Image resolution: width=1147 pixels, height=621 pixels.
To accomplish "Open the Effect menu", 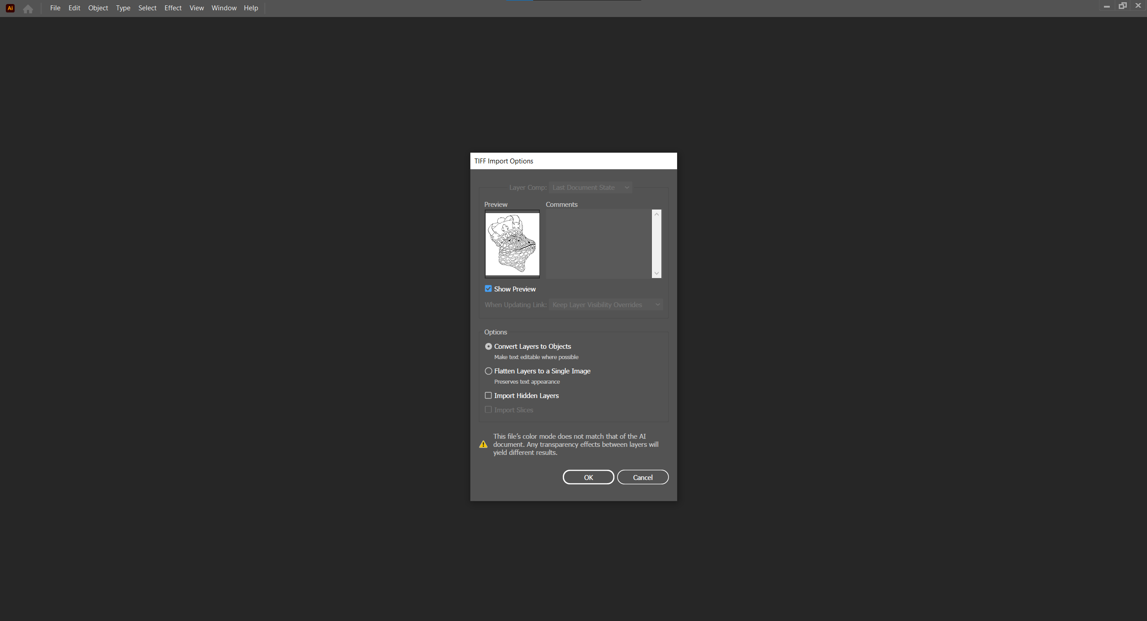I will [x=173, y=8].
